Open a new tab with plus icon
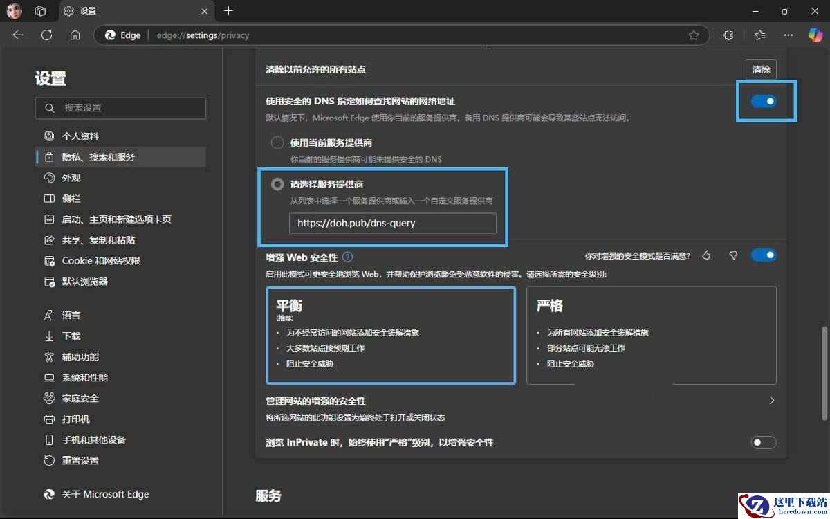The image size is (830, 519). pos(229,10)
